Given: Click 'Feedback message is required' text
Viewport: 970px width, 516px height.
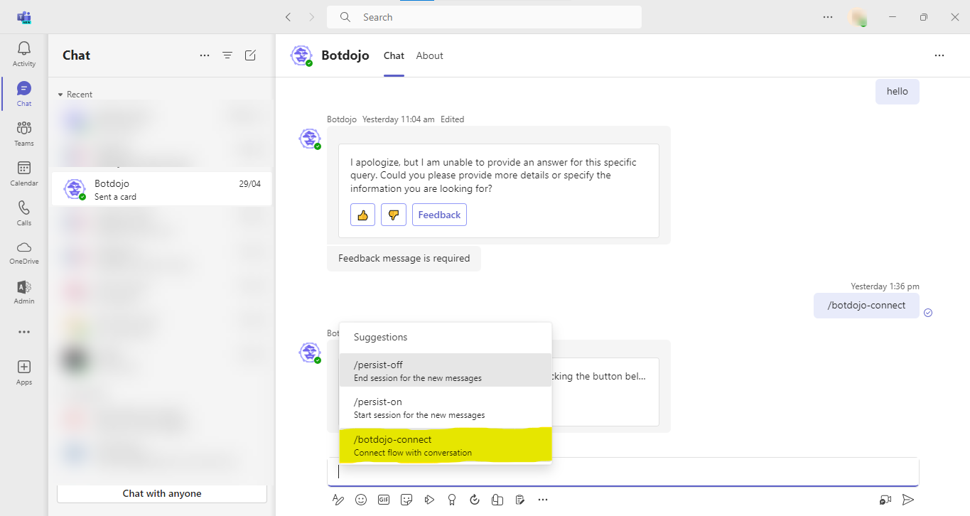Looking at the screenshot, I should click(x=404, y=259).
